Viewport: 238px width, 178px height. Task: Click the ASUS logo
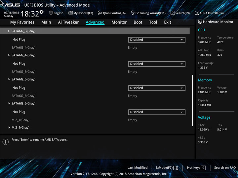(12, 5)
